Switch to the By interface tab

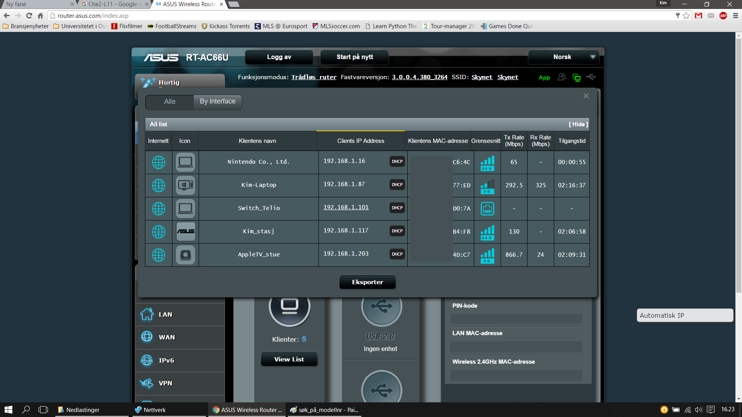[218, 102]
